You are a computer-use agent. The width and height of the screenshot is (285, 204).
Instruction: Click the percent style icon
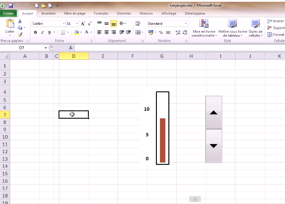pyautogui.click(x=161, y=32)
